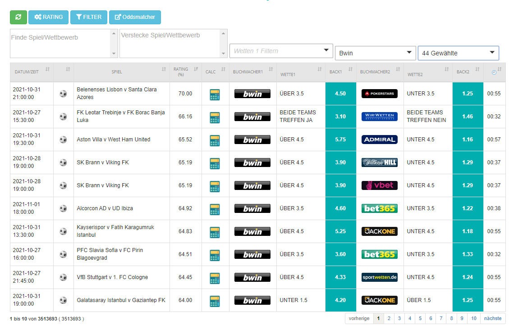Sort by WETTE2 column header
The image size is (509, 325).
point(428,72)
